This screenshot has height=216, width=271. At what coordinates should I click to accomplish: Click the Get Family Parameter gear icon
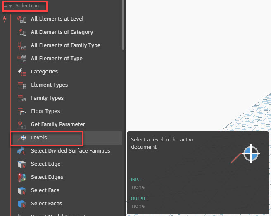click(22, 125)
